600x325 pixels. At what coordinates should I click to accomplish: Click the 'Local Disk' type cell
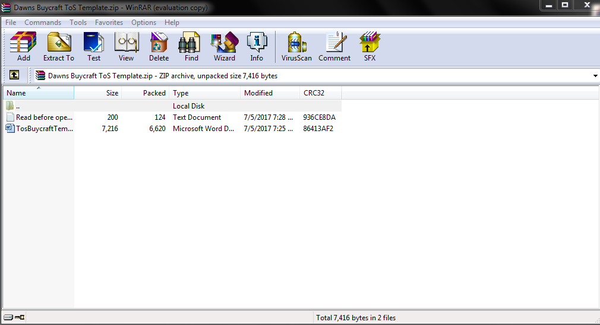(189, 106)
